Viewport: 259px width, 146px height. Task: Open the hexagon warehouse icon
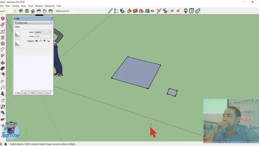pyautogui.click(x=186, y=11)
